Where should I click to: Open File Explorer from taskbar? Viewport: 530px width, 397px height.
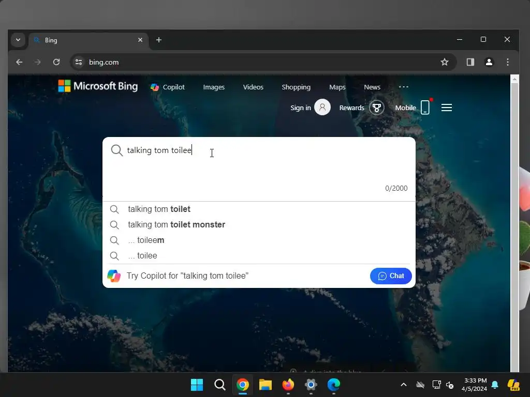pyautogui.click(x=266, y=385)
